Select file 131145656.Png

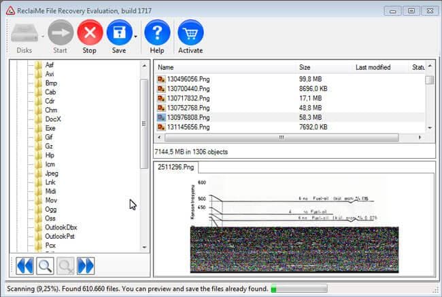[183, 127]
